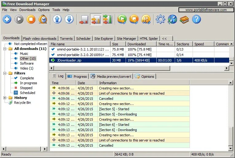Move download down with the blue down arrow
Viewport: 235px width, 158px height.
click(69, 19)
